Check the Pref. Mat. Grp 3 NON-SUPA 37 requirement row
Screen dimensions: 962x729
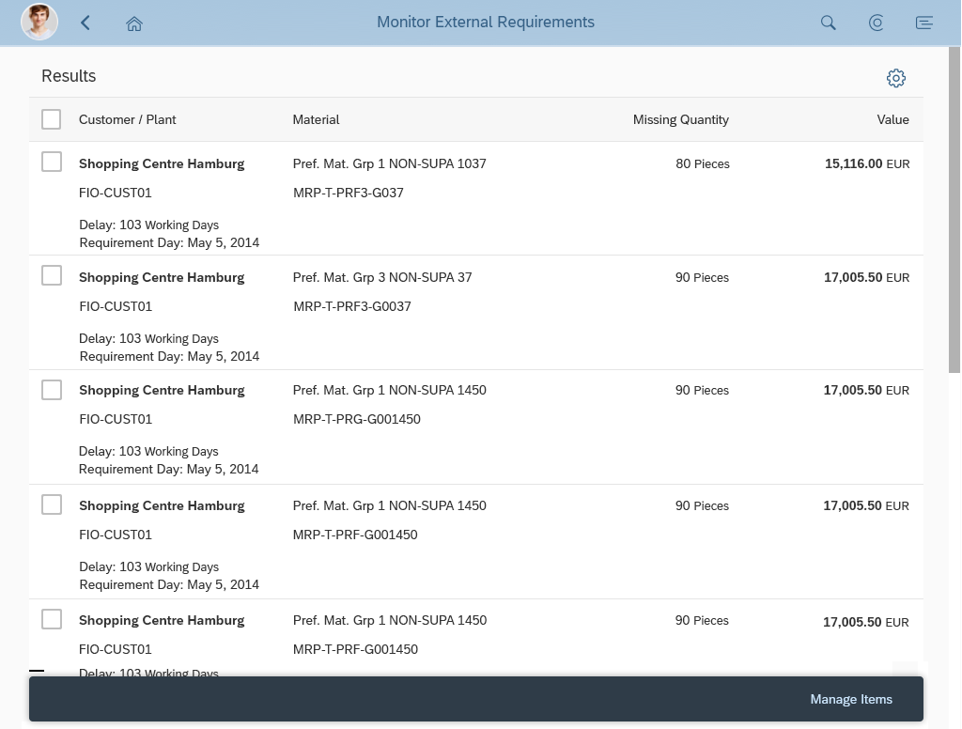tap(52, 274)
